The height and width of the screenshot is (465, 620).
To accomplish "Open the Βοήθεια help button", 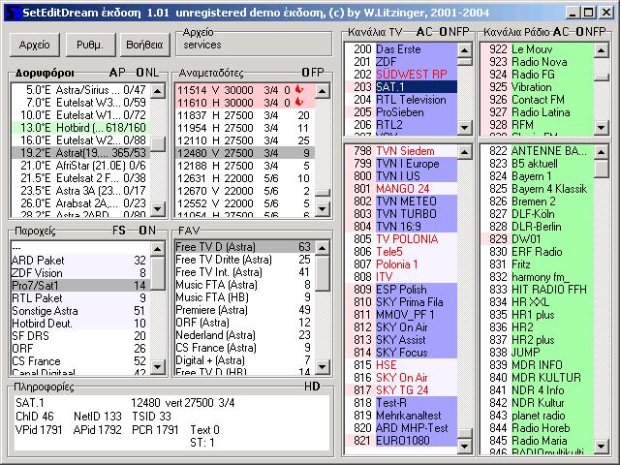I will tap(144, 45).
